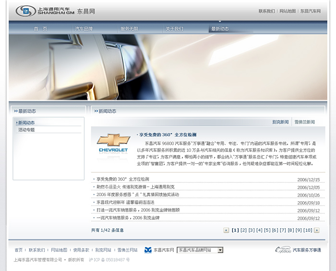Screen dimensions: 336x271
Task: Go to page [7]
Action: pos(283,230)
